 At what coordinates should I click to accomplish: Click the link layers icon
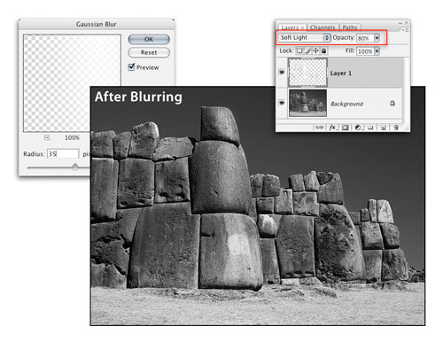(x=320, y=128)
